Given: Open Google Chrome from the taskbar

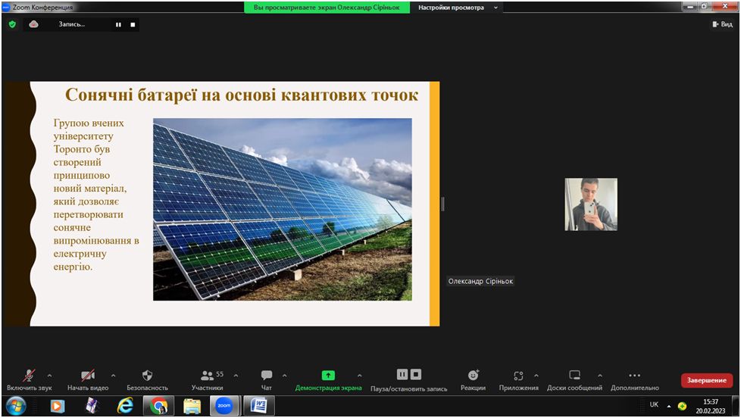Looking at the screenshot, I should tap(159, 406).
